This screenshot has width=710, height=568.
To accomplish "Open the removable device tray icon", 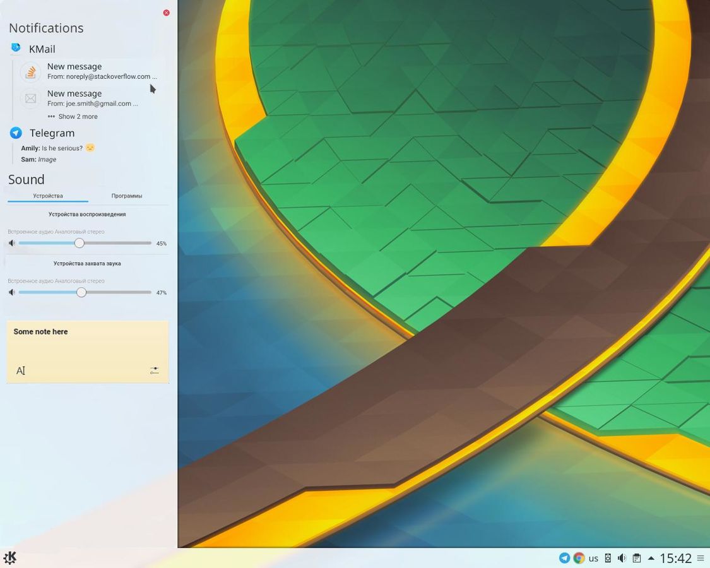I will click(608, 558).
